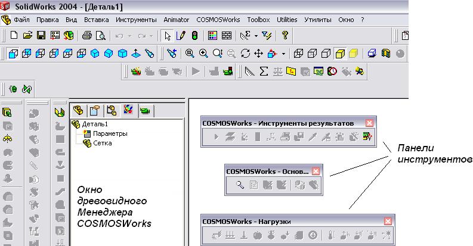473x246 pixels.
Task: Click colored report icon in Инструменты результатов
Action: 367,137
